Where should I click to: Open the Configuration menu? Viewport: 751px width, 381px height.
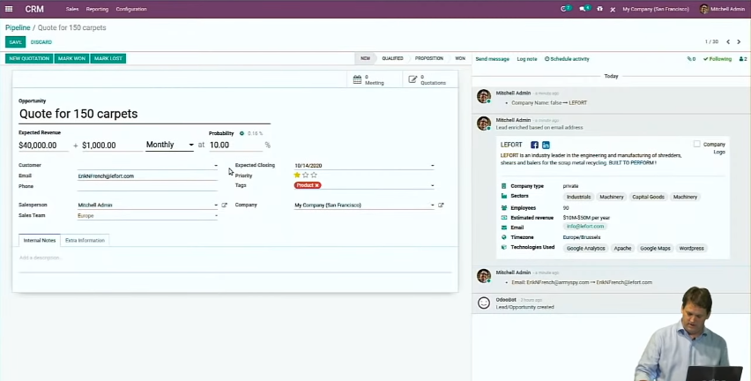pos(131,9)
